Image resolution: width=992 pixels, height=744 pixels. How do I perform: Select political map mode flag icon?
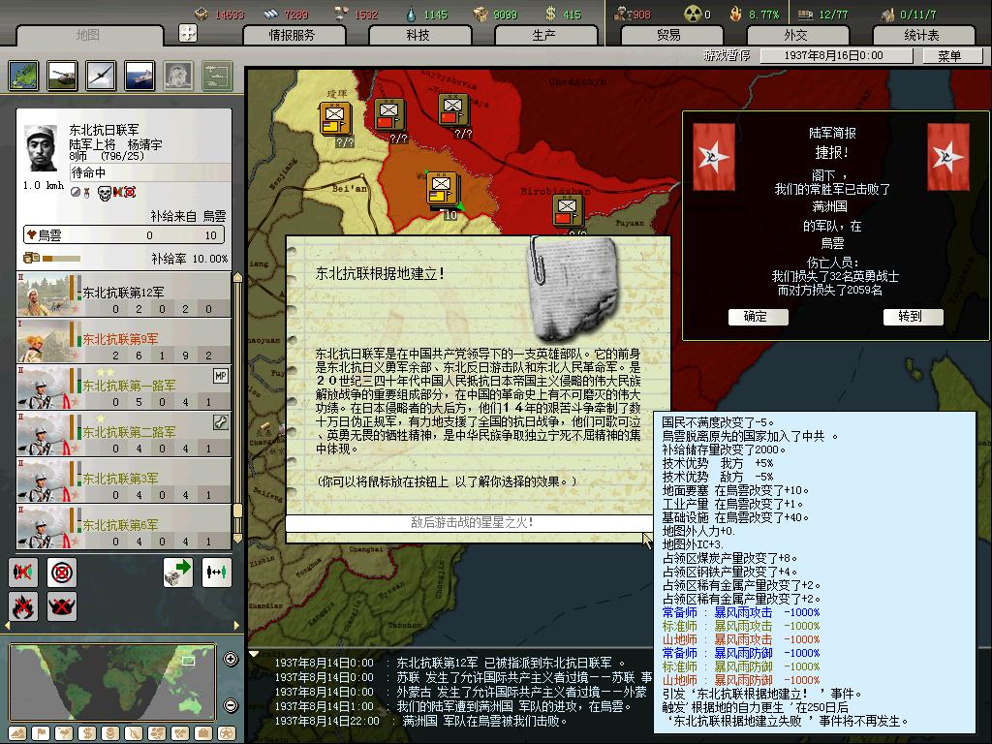coord(41,734)
